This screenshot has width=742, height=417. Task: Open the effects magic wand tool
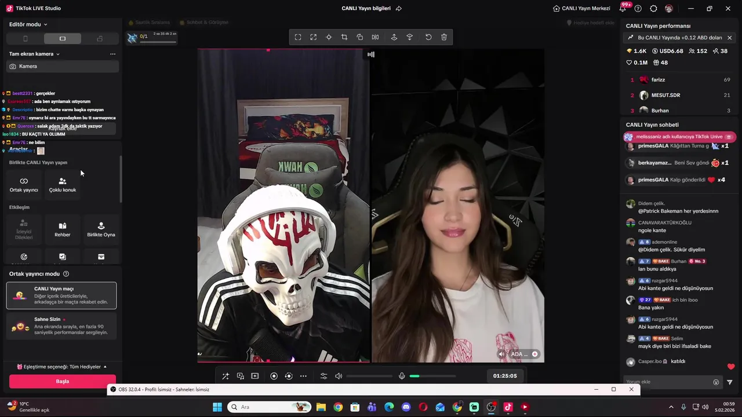click(x=225, y=376)
